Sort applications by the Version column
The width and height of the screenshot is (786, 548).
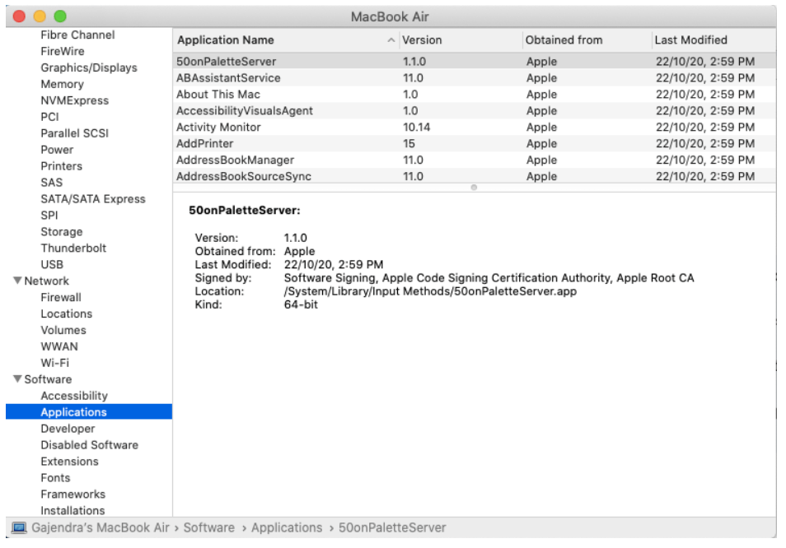click(420, 39)
